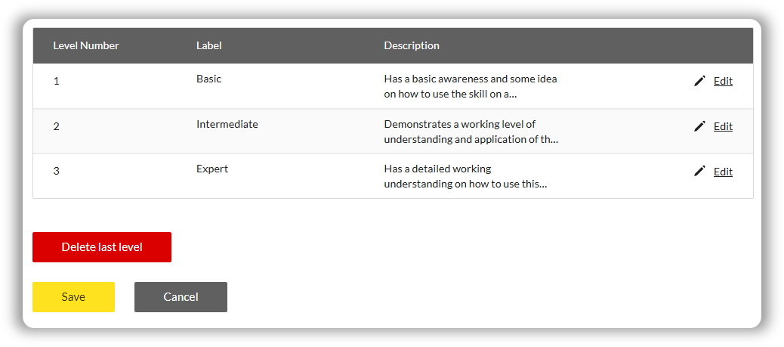Open the Edit link for level 3

(x=723, y=172)
